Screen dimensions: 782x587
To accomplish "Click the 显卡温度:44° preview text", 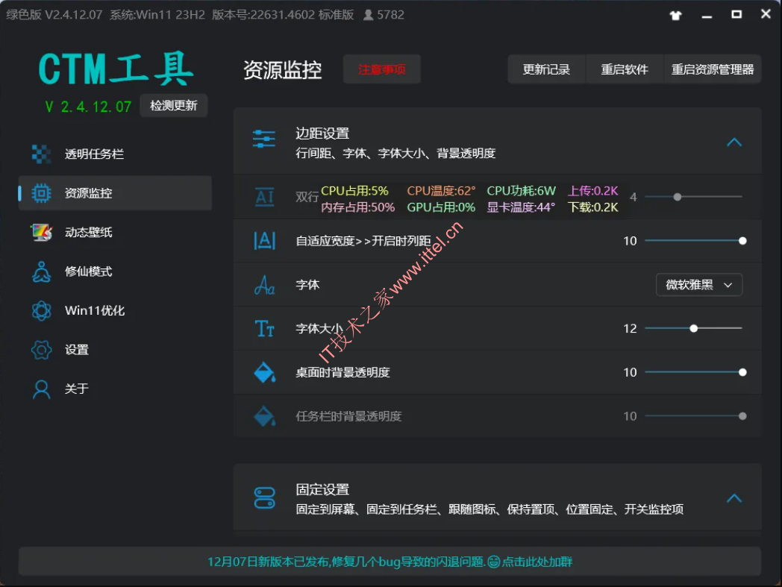I will coord(521,207).
